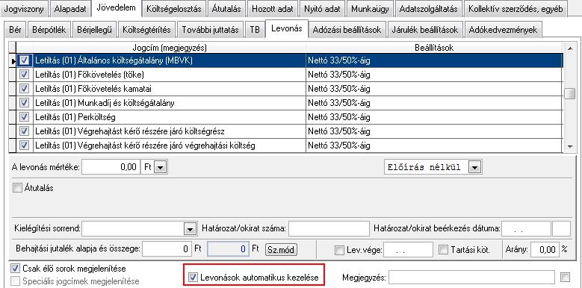Open the Ft unit dropdown
This screenshot has width=582, height=288.
161,168
